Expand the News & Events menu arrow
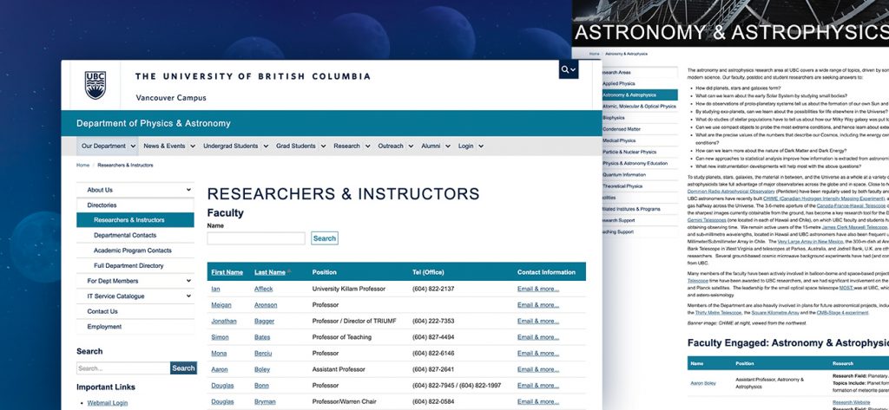 point(192,146)
